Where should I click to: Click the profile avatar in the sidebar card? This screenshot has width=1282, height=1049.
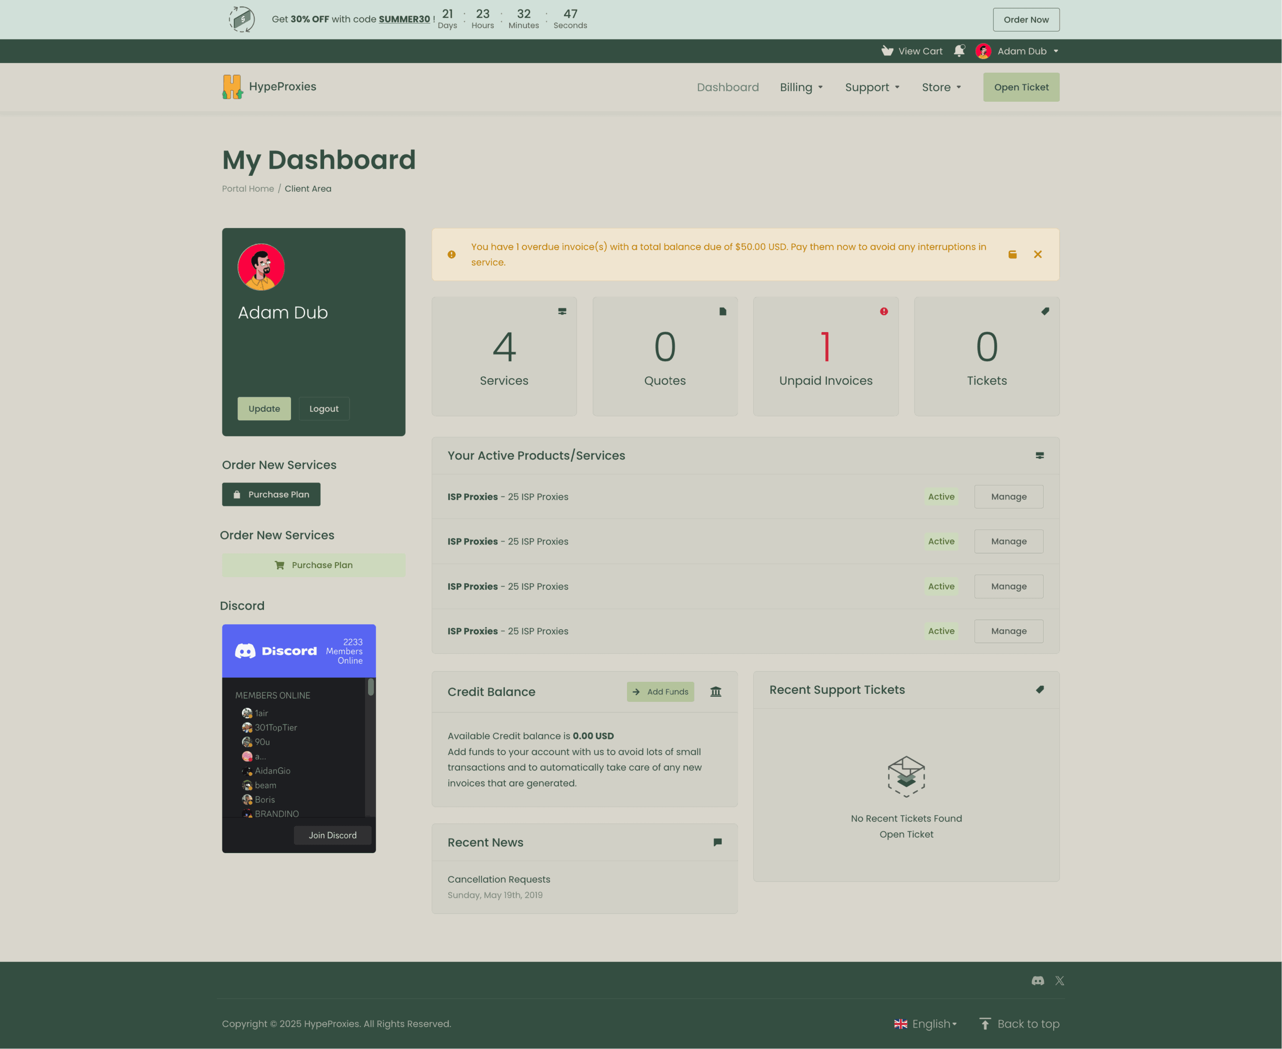click(x=261, y=267)
